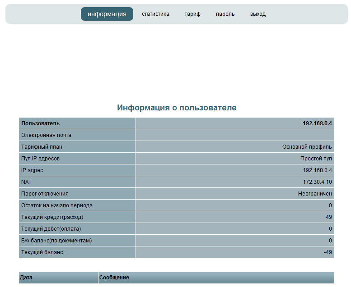Click the Сообщение column header
This screenshot has height=287, width=351.
tap(114, 278)
